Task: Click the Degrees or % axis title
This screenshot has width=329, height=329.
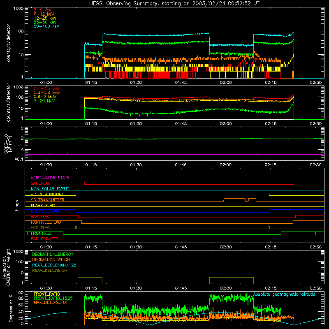Action: click(x=11, y=308)
